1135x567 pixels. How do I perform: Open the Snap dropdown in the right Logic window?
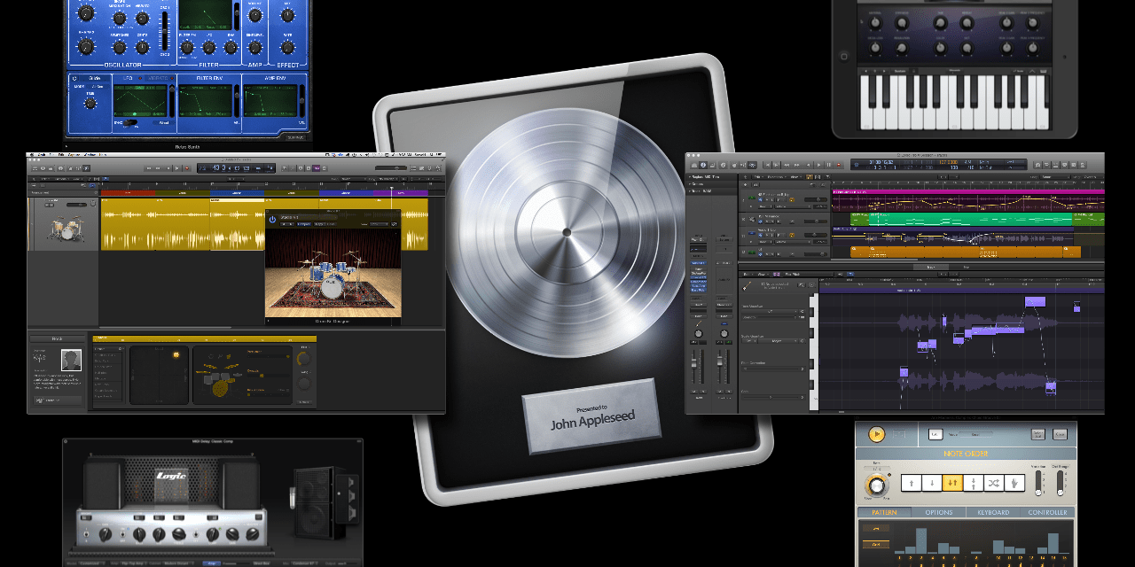[1055, 176]
